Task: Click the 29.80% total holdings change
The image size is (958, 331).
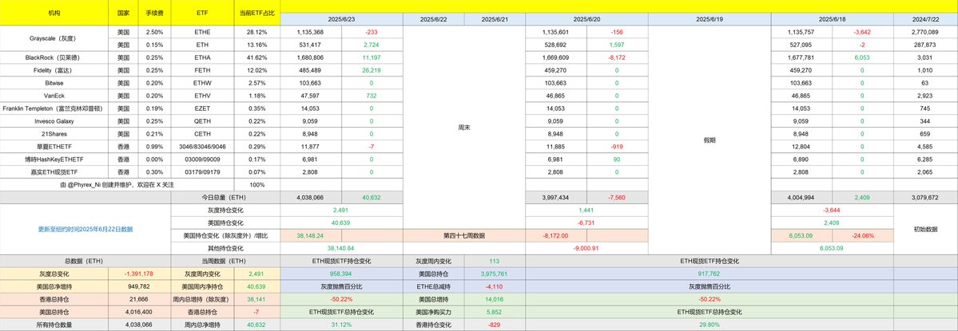Action: pyautogui.click(x=710, y=325)
